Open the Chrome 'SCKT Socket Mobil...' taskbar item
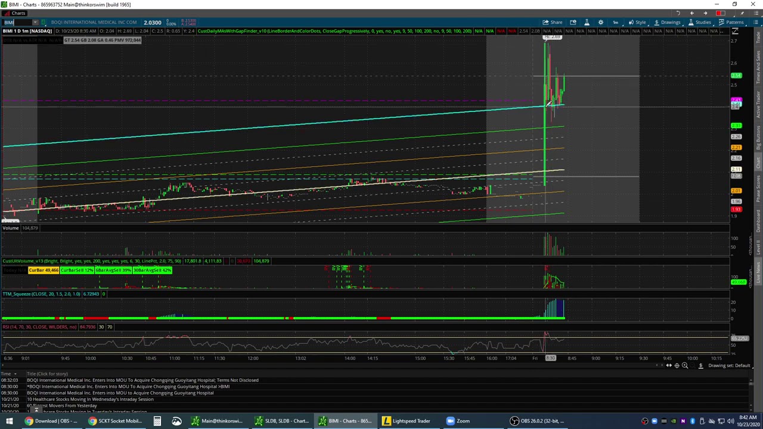The width and height of the screenshot is (763, 429). (x=115, y=421)
